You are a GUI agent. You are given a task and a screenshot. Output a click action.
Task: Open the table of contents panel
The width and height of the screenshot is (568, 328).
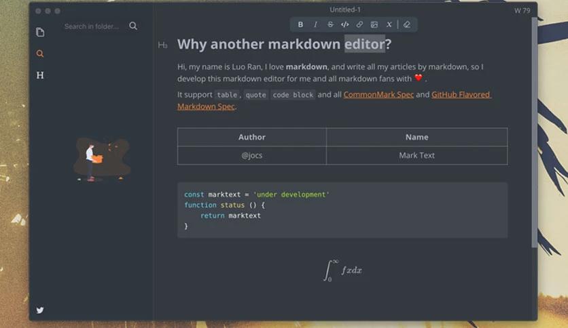[x=40, y=75]
